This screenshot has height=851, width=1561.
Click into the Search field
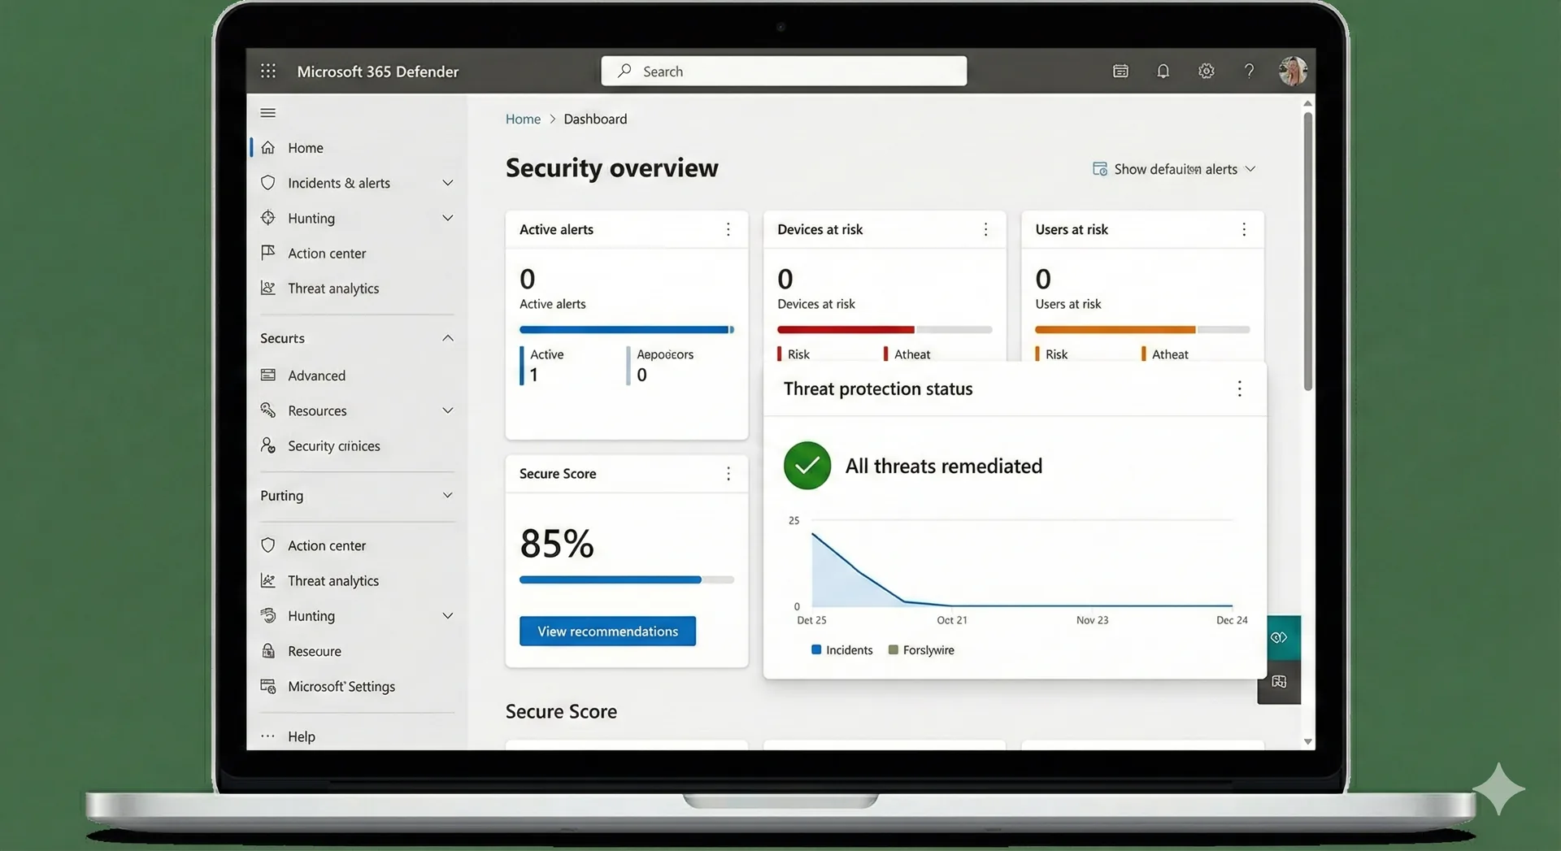point(784,72)
